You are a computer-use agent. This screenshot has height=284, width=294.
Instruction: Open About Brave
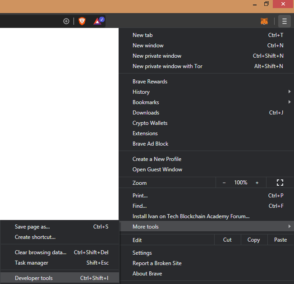point(206,274)
